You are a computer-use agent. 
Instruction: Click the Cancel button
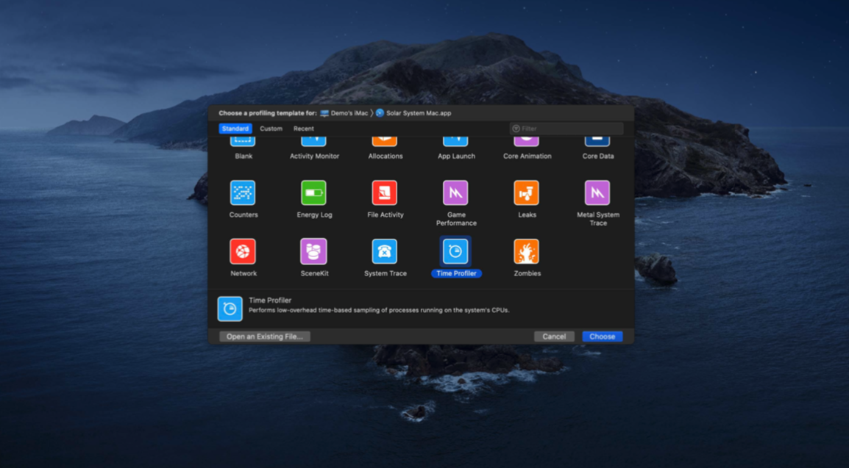click(x=554, y=336)
